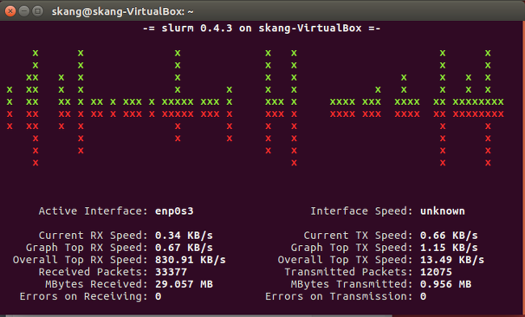Image resolution: width=525 pixels, height=317 pixels.
Task: Minimize the terminal window
Action: (x=24, y=11)
